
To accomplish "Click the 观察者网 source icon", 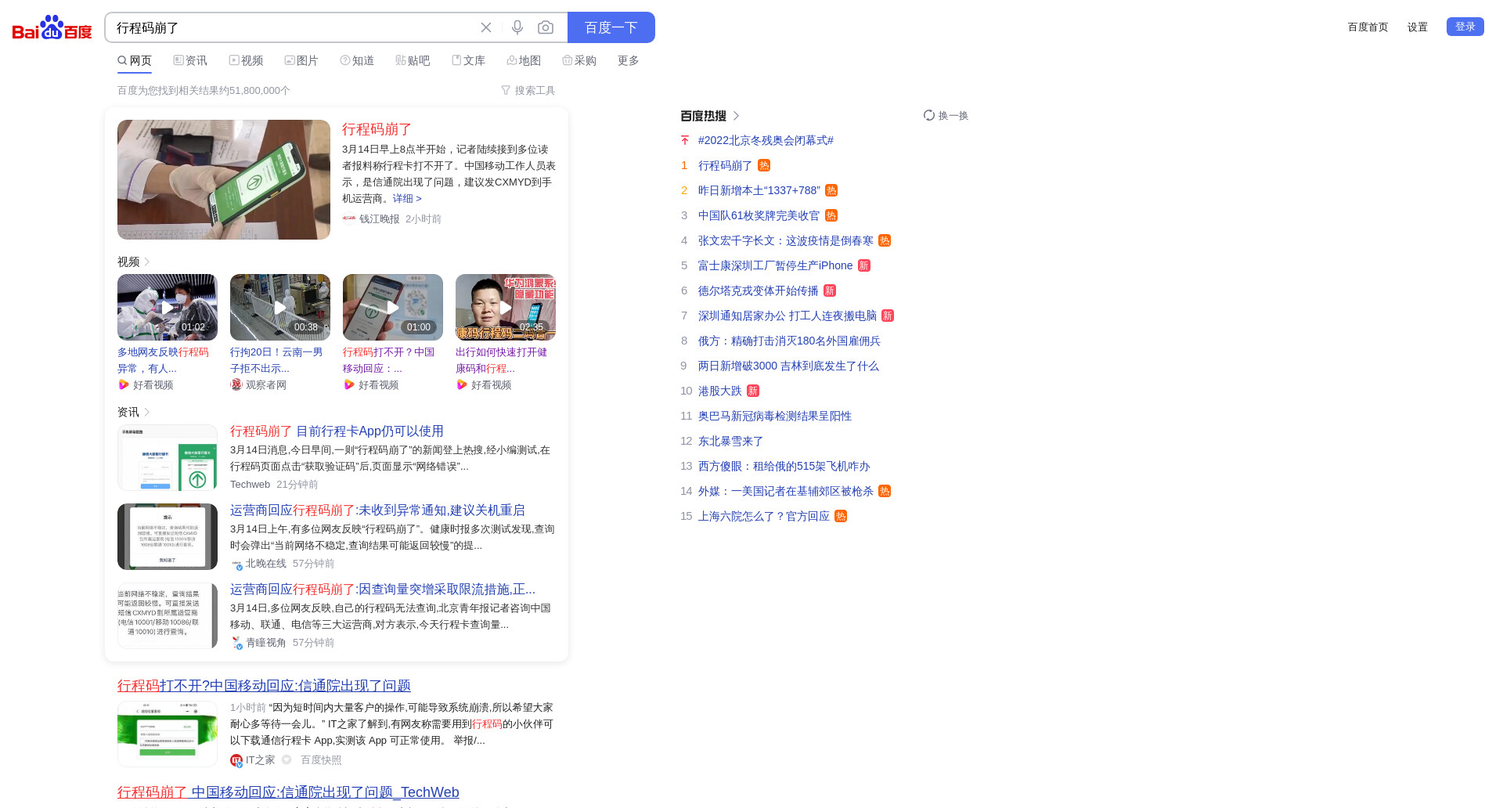I will coord(236,384).
